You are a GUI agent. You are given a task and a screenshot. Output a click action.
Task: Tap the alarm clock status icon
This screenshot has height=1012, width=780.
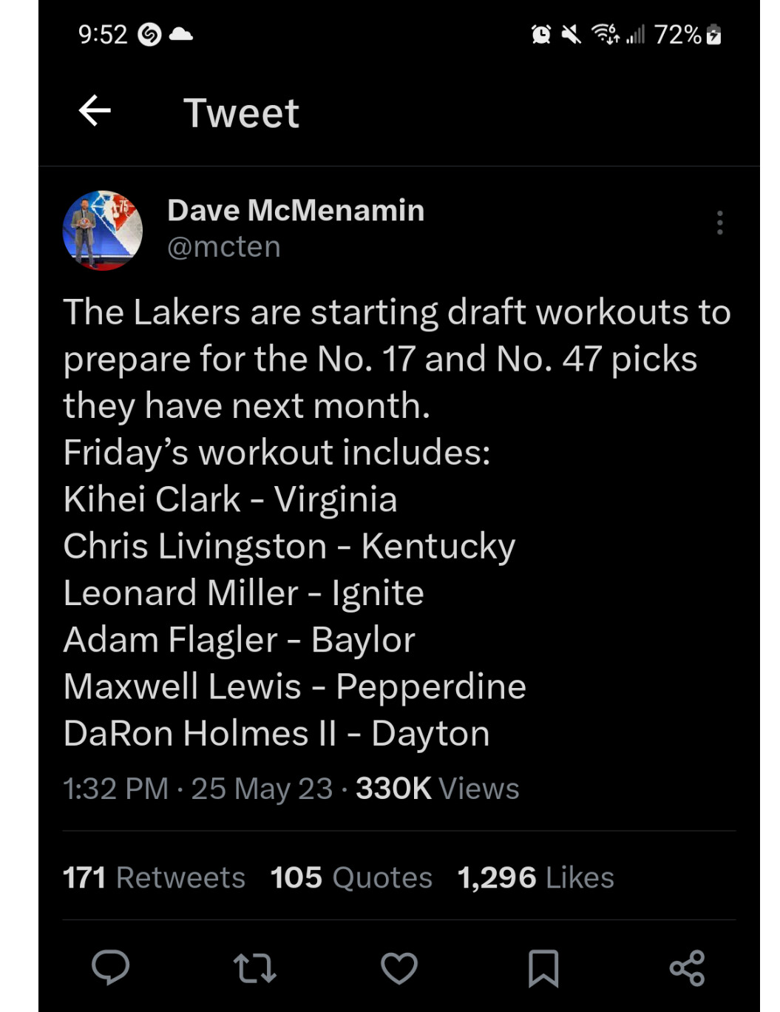[541, 34]
